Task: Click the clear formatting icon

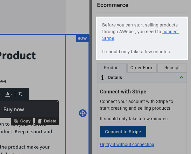Action: point(20,94)
